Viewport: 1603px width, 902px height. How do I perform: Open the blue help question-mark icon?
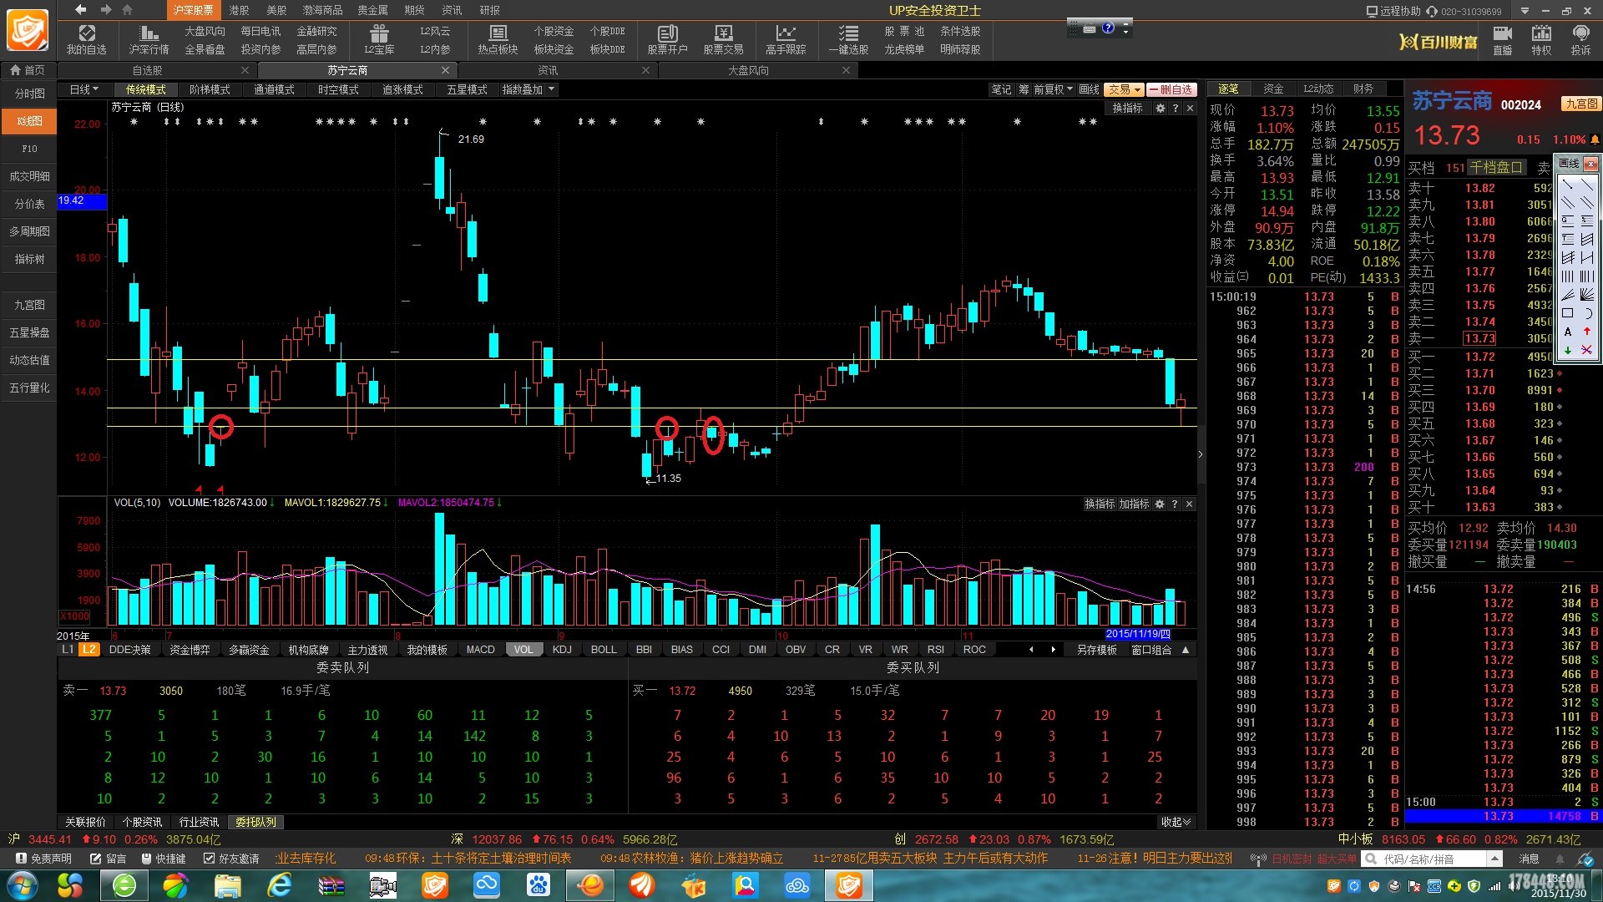click(x=1108, y=28)
